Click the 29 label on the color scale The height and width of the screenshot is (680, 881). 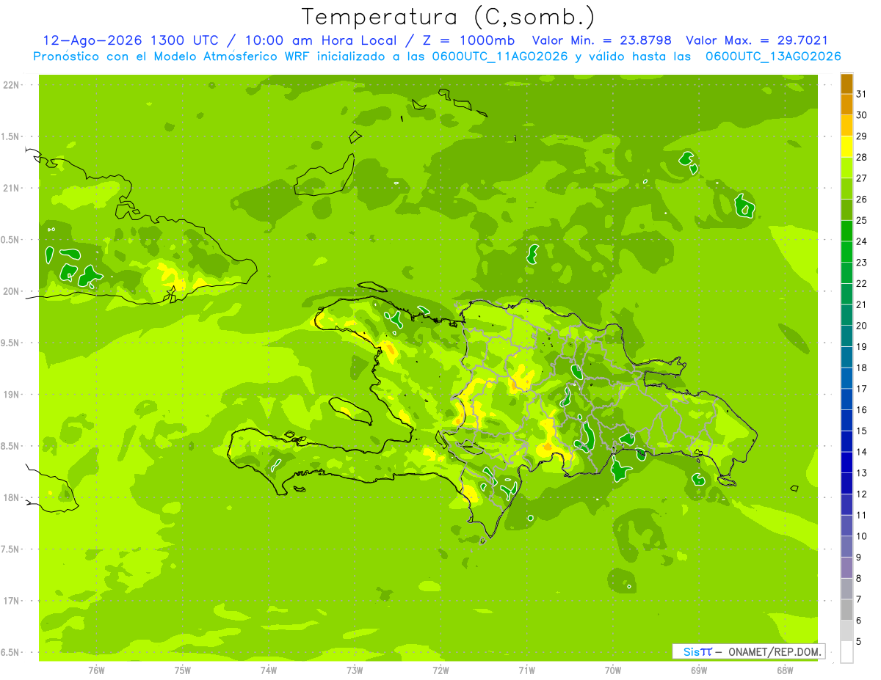click(861, 136)
